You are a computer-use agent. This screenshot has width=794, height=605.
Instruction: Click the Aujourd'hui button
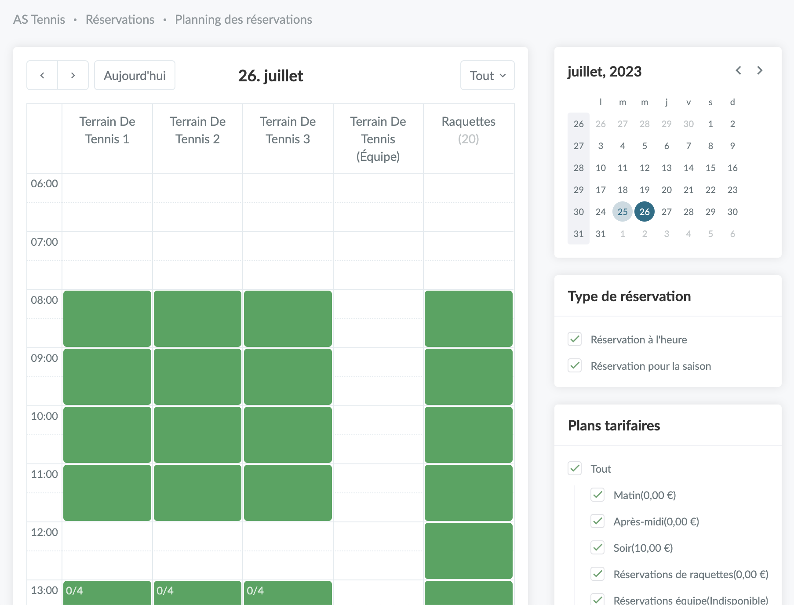coord(135,76)
